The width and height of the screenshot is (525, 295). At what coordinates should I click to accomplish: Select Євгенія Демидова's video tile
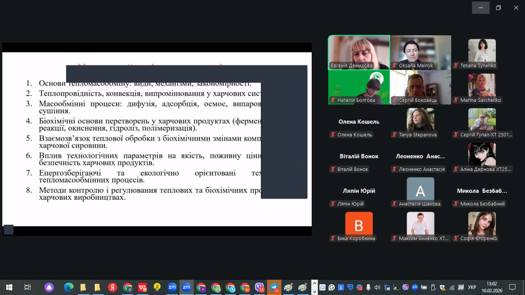coord(359,52)
